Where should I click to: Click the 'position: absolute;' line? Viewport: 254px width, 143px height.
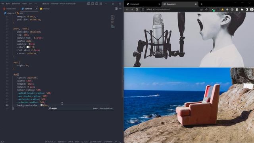(x=29, y=32)
